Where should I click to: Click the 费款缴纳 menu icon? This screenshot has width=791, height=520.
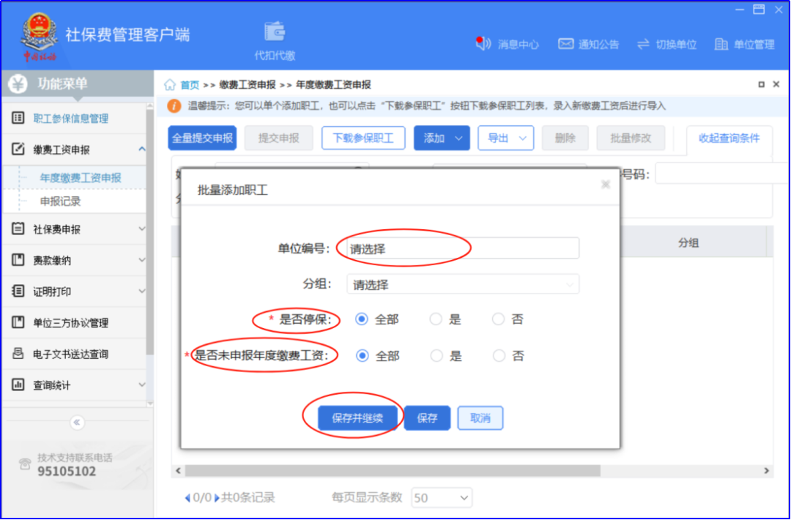18,260
